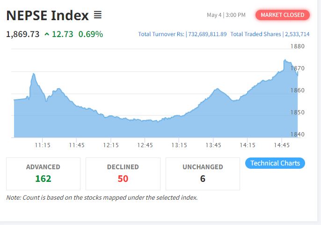The height and width of the screenshot is (225, 321).
Task: Select the Declined 50 stocks card
Action: tap(123, 173)
